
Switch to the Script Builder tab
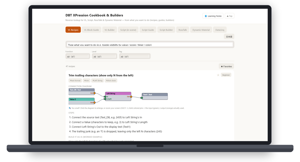point(166,30)
